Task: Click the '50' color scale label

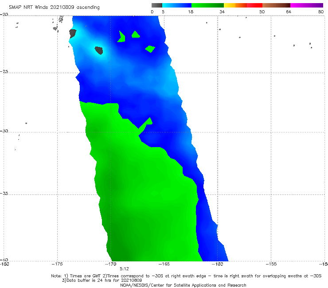Action: coord(262,12)
